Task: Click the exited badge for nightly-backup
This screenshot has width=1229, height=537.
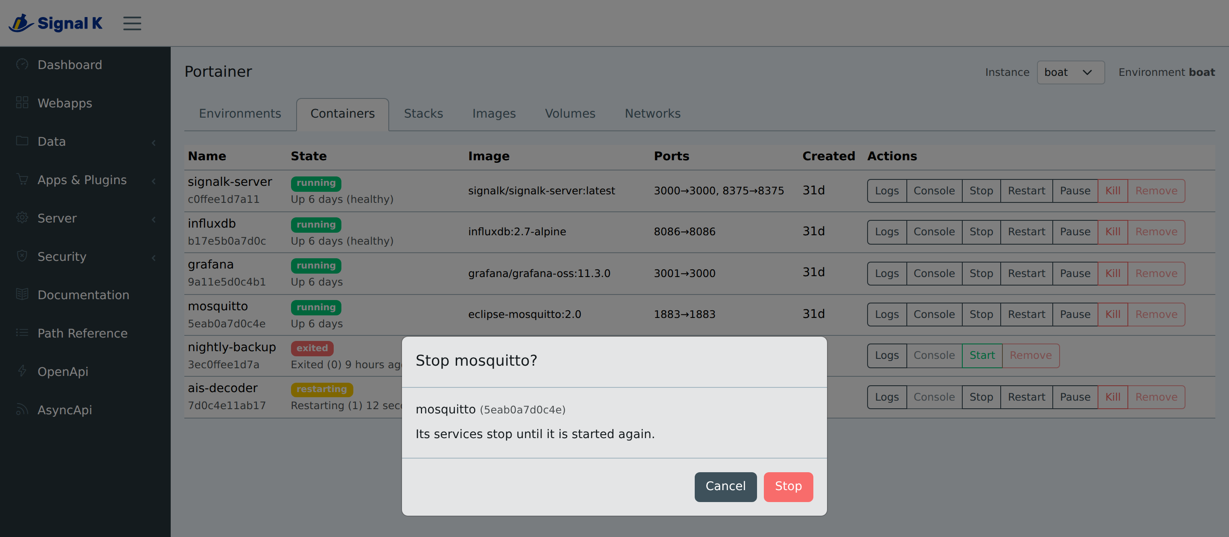Action: click(312, 348)
